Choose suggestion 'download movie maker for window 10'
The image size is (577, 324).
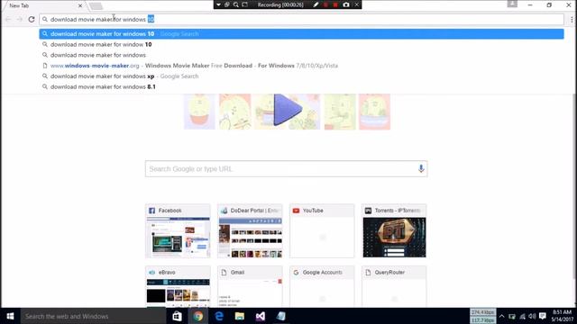(x=301, y=44)
